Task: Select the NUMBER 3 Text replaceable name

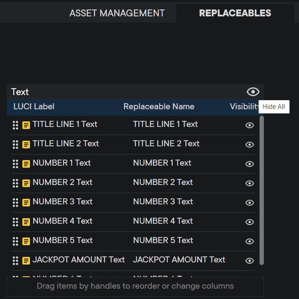Action: point(162,202)
